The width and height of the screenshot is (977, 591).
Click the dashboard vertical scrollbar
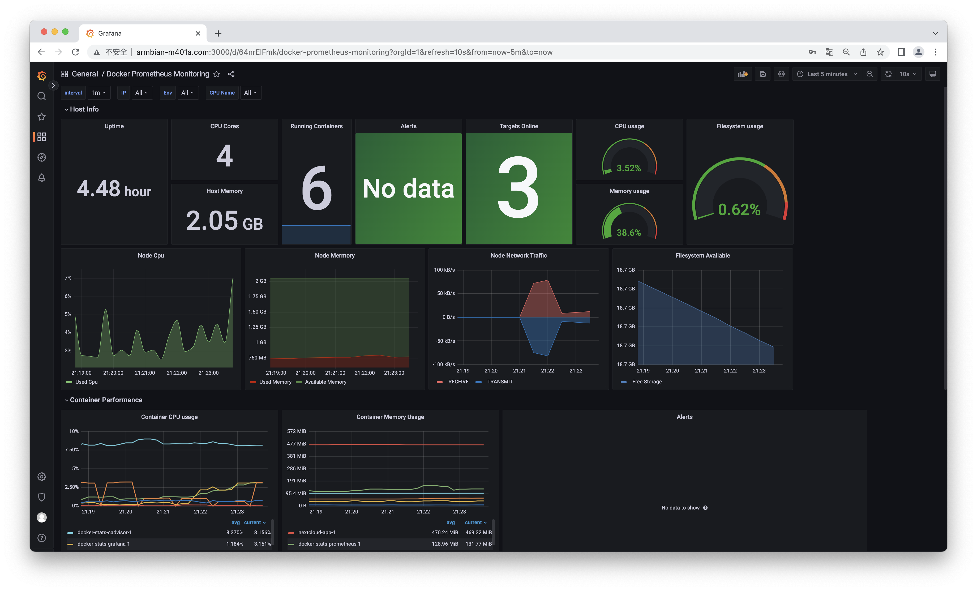[x=945, y=238]
